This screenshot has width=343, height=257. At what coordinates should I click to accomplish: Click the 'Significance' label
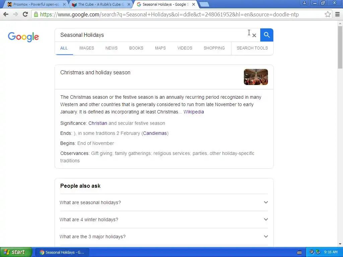[73, 123]
